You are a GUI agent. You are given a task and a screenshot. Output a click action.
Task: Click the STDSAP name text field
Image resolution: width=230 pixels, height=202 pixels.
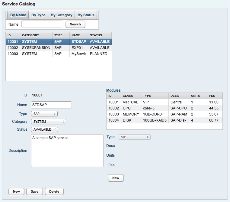pos(51,105)
